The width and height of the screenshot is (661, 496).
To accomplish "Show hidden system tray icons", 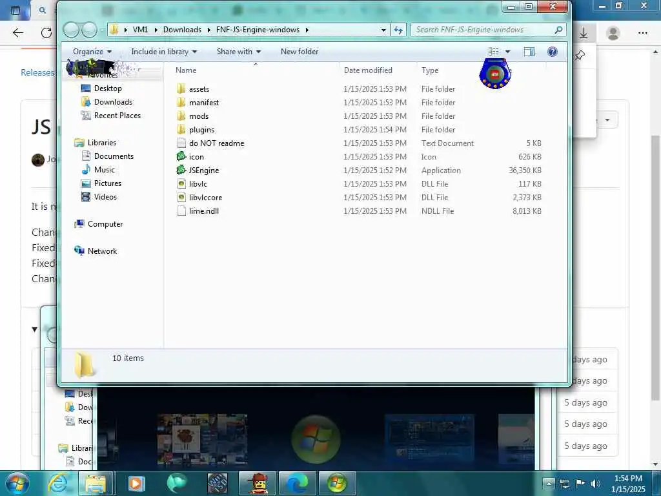I will click(549, 483).
